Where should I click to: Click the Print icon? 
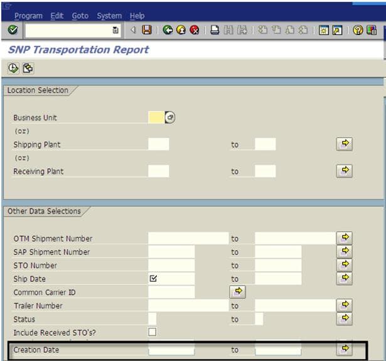[215, 30]
